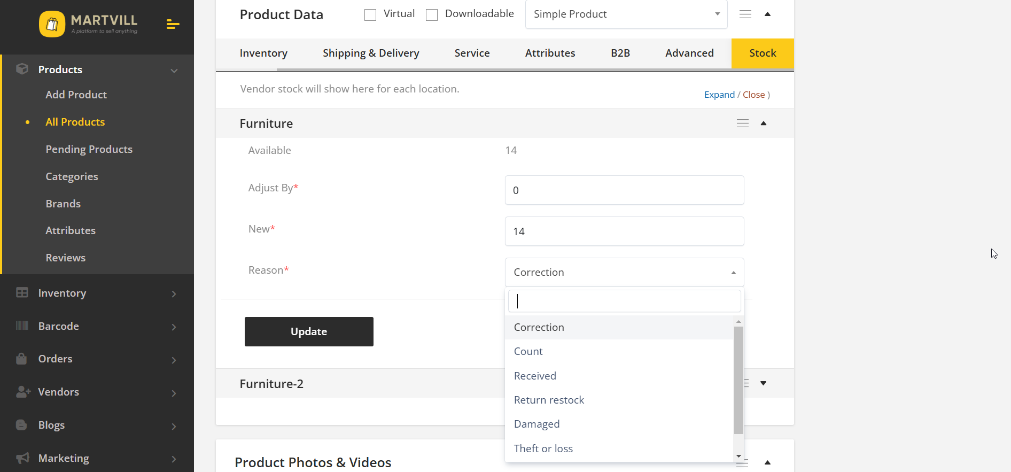Screen dimensions: 1011x472
Task: Enable the Downloadable checkbox
Action: click(432, 15)
